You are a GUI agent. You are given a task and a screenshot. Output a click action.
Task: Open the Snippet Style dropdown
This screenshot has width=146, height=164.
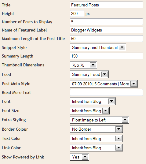[98, 47]
